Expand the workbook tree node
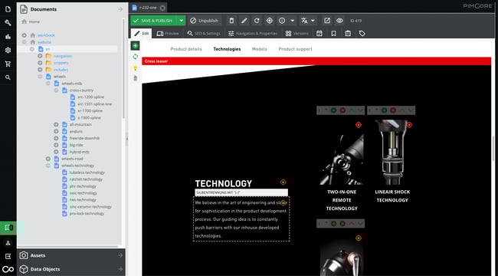Image resolution: width=498 pixels, height=276 pixels. pyautogui.click(x=25, y=35)
